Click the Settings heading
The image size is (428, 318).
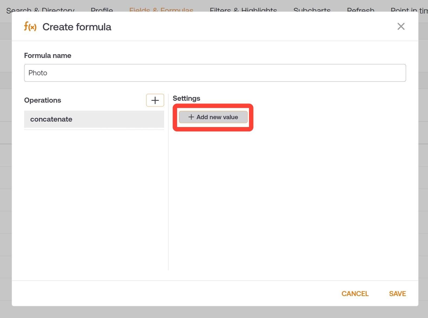186,98
